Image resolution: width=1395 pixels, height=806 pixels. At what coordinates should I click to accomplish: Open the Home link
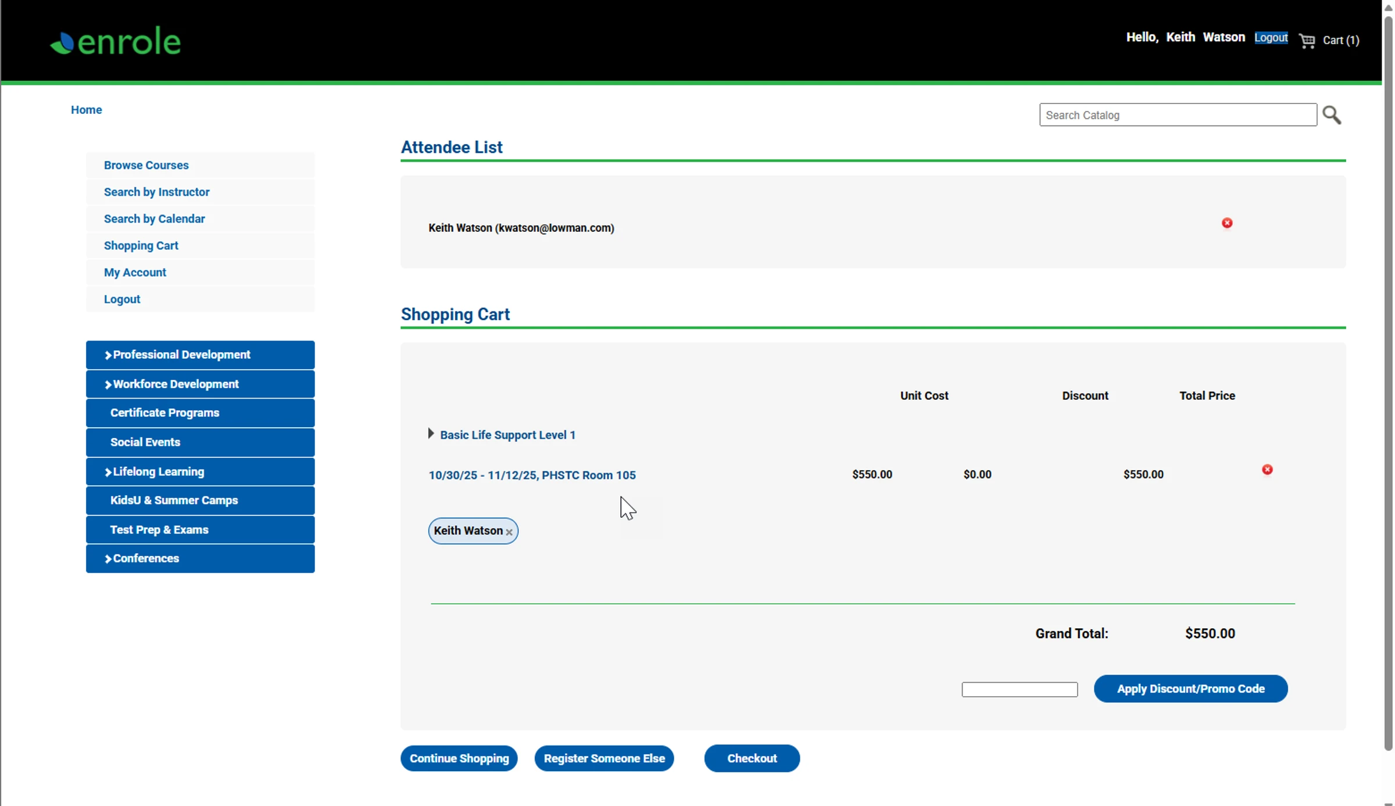(x=86, y=109)
